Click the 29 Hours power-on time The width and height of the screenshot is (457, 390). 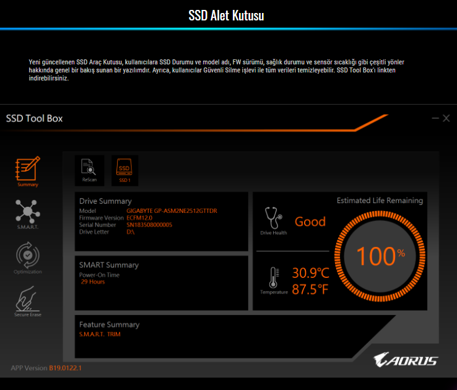pos(93,282)
